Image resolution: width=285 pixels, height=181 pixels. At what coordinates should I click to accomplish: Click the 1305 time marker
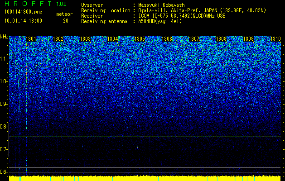click(140, 39)
